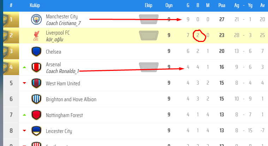268x146 pixels.
Task: Click the rank 1 gold trophy cell
Action: [x=11, y=19]
